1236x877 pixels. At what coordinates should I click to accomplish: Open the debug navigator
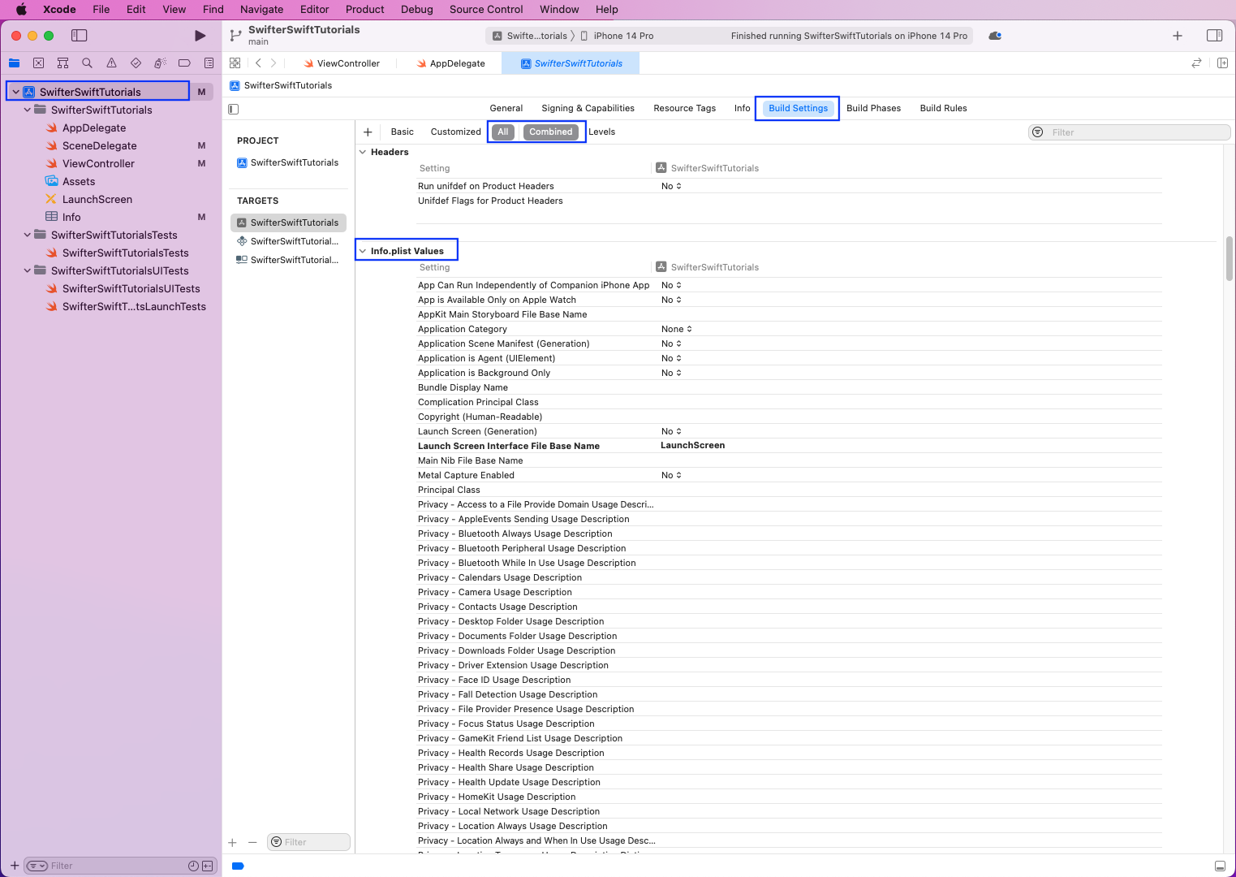pos(160,63)
